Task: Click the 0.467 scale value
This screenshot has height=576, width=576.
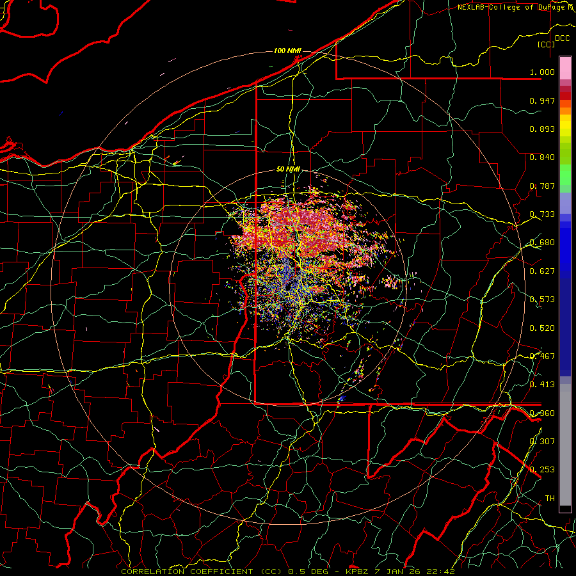Action: [542, 356]
